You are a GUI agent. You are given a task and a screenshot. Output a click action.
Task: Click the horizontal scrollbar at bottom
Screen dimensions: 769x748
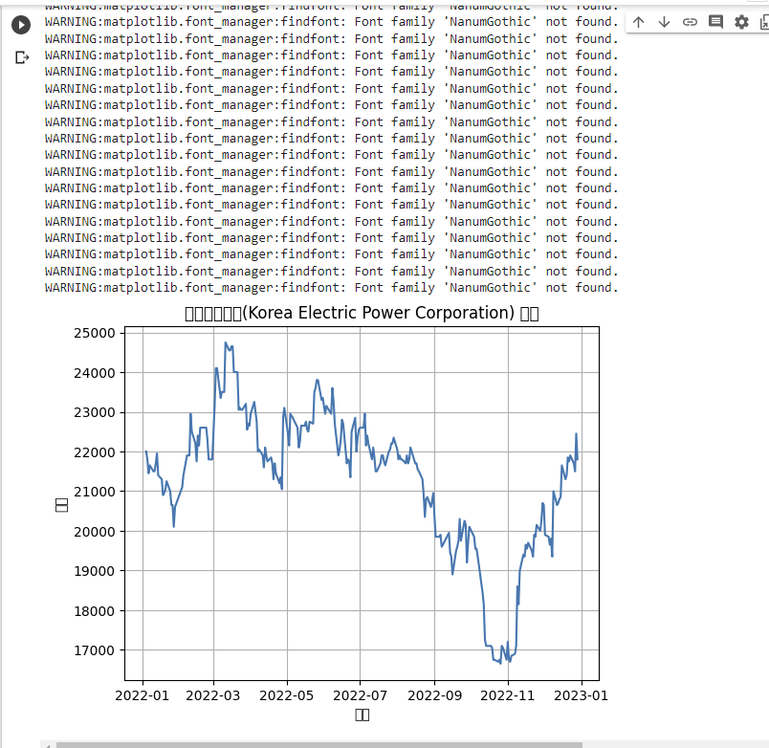(x=319, y=745)
